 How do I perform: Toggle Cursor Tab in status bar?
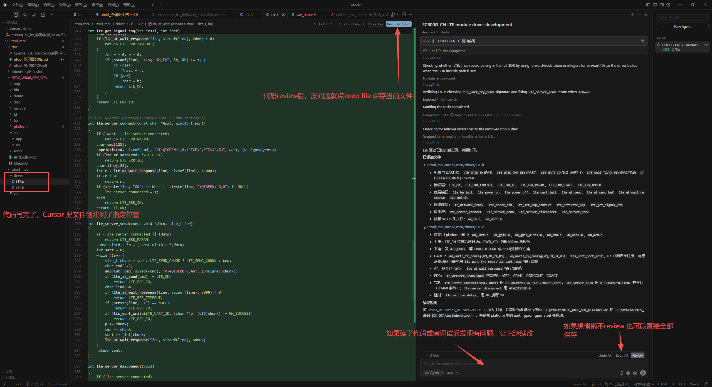pos(579,384)
